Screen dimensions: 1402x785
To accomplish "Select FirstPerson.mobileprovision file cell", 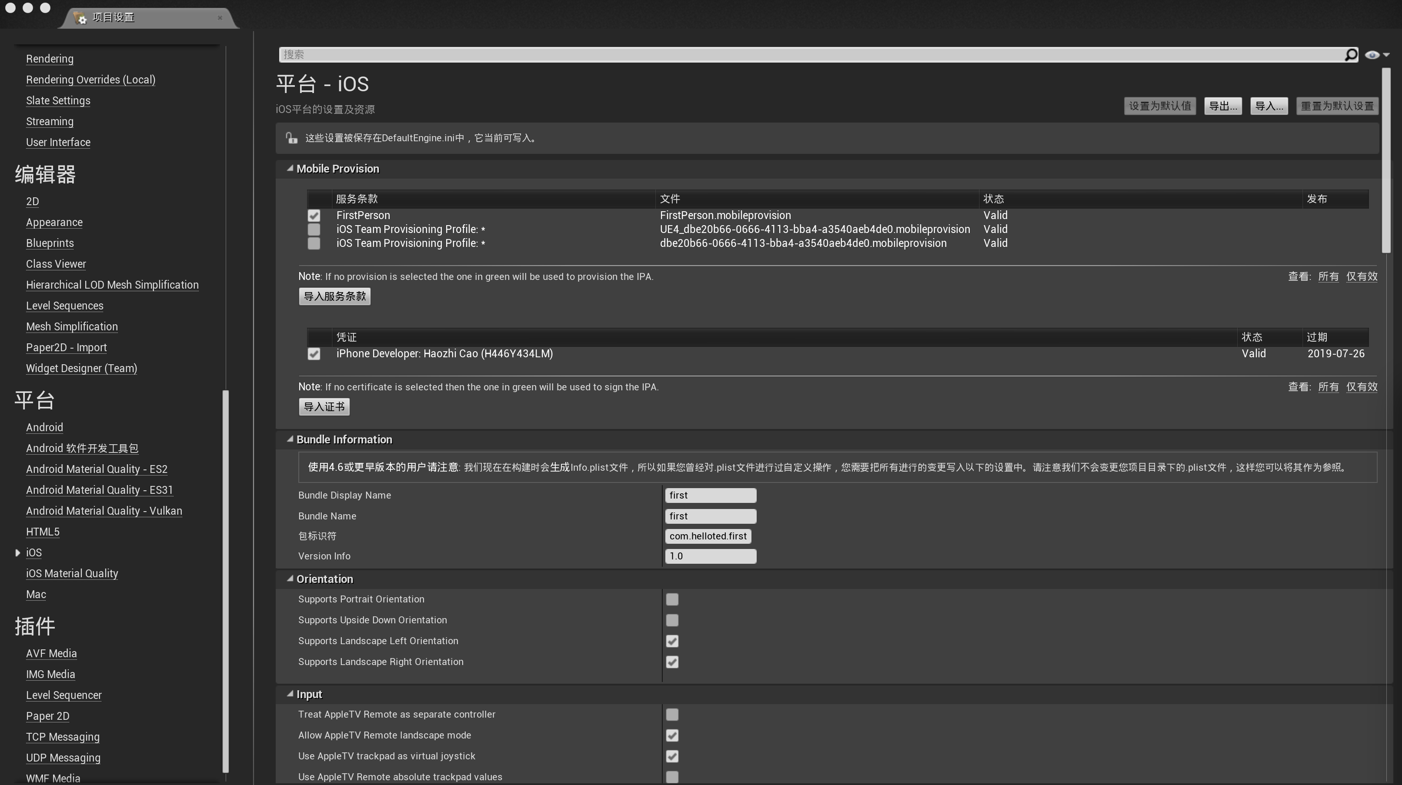I will pos(725,216).
